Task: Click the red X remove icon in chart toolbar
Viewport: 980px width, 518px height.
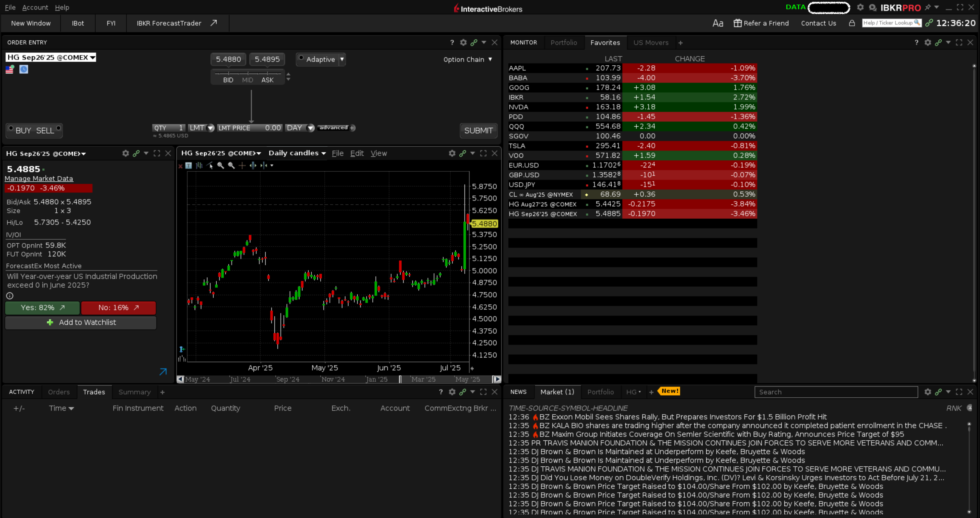Action: click(x=180, y=166)
